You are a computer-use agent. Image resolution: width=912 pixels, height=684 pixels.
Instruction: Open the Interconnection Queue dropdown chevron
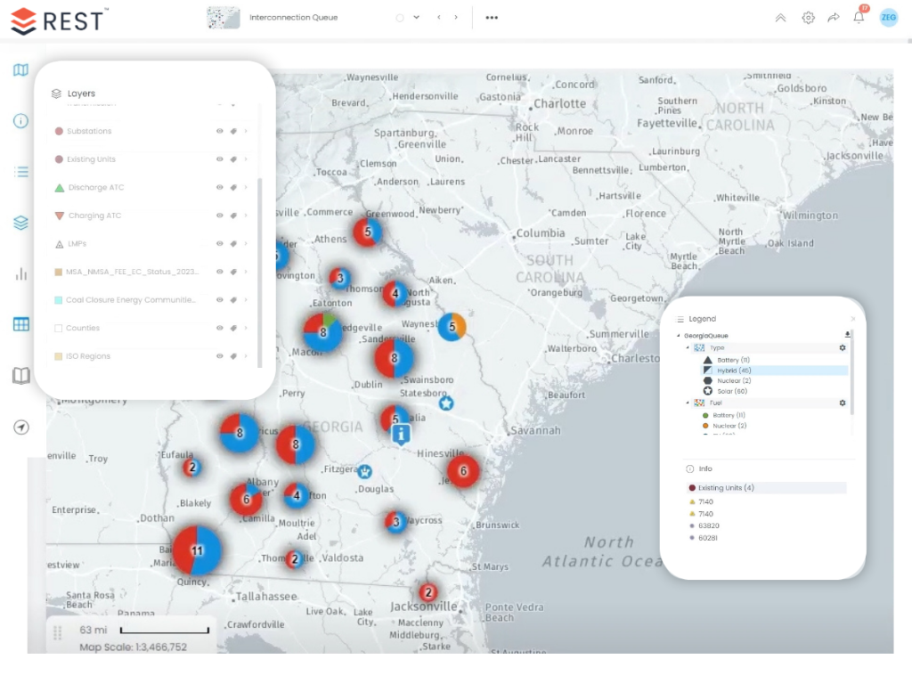(417, 18)
